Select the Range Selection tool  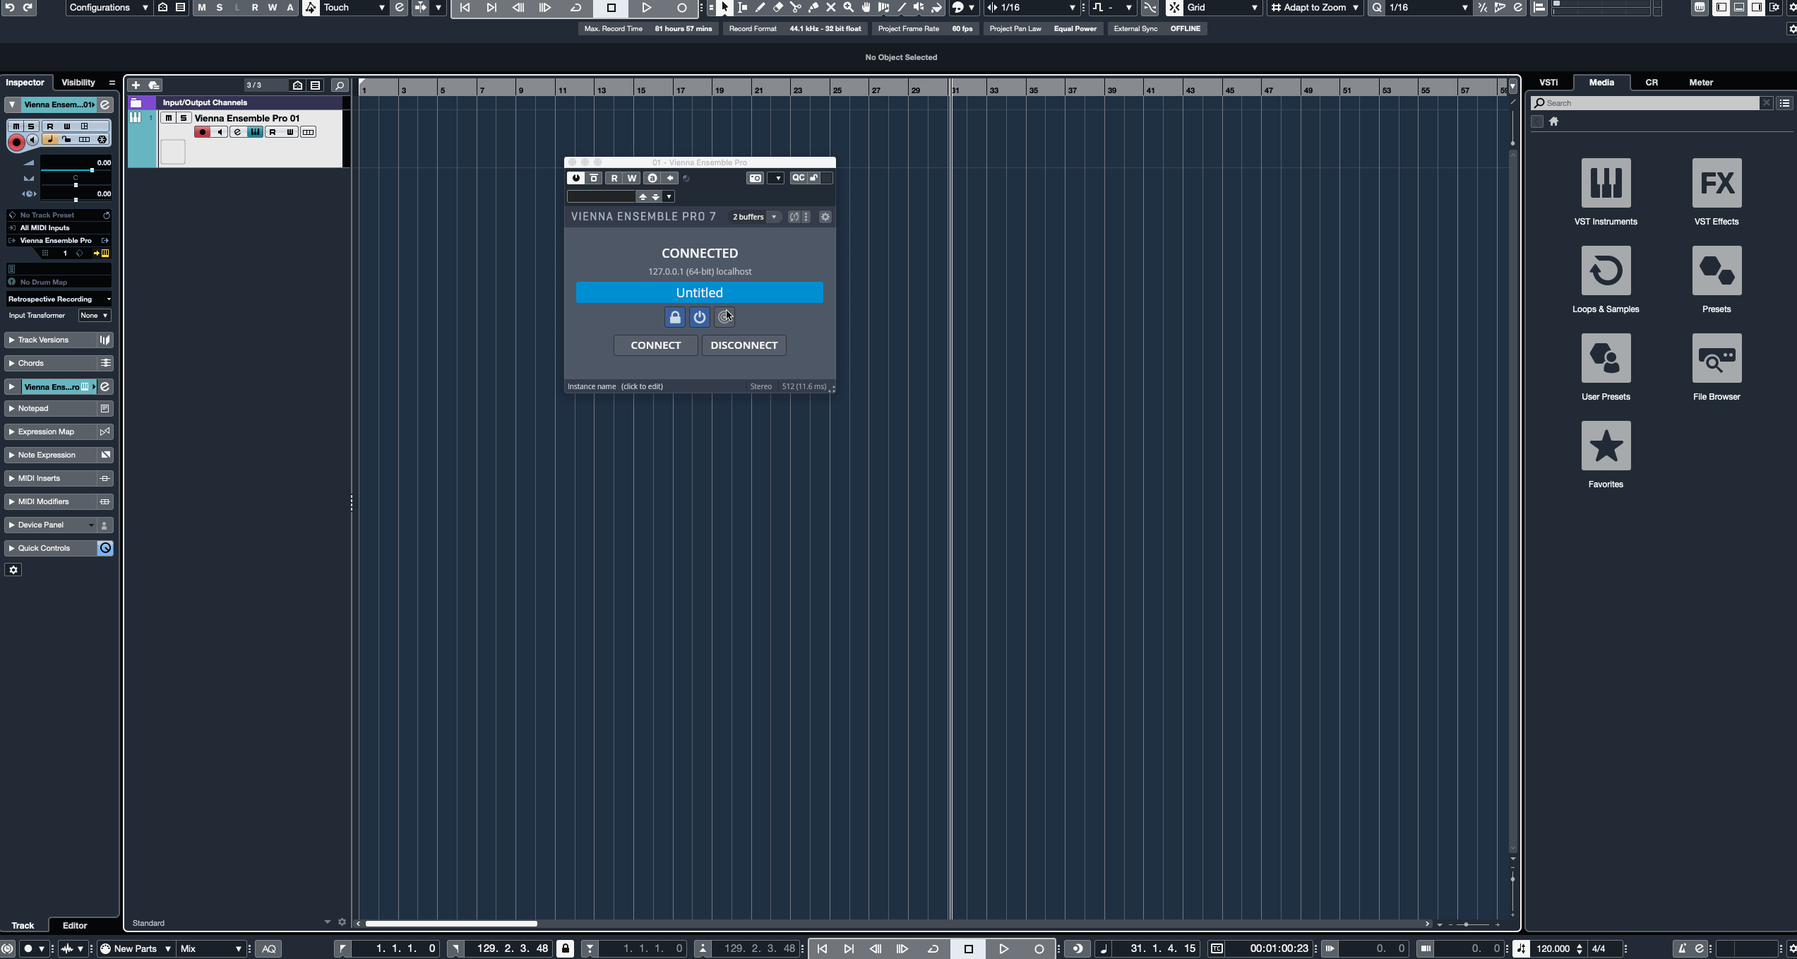tap(743, 8)
